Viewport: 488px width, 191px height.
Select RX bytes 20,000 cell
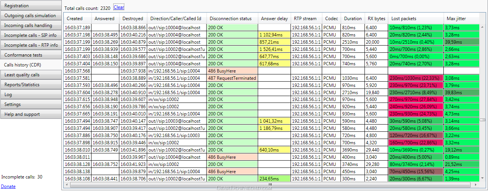(x=376, y=42)
